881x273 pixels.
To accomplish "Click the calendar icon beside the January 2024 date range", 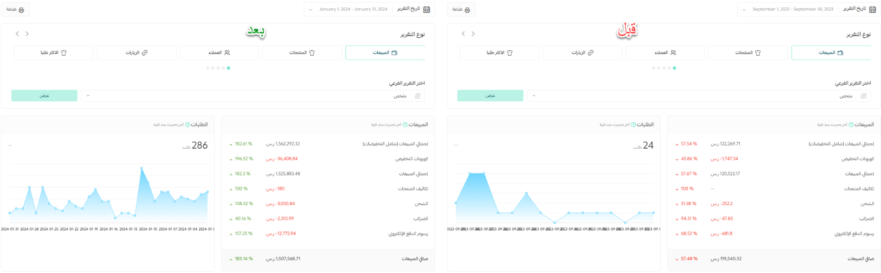I will click(x=426, y=9).
